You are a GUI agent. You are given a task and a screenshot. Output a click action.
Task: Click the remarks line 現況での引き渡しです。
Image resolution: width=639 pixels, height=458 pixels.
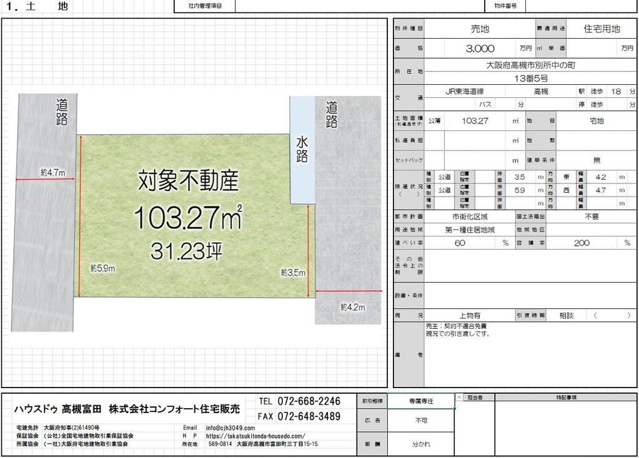(x=458, y=333)
